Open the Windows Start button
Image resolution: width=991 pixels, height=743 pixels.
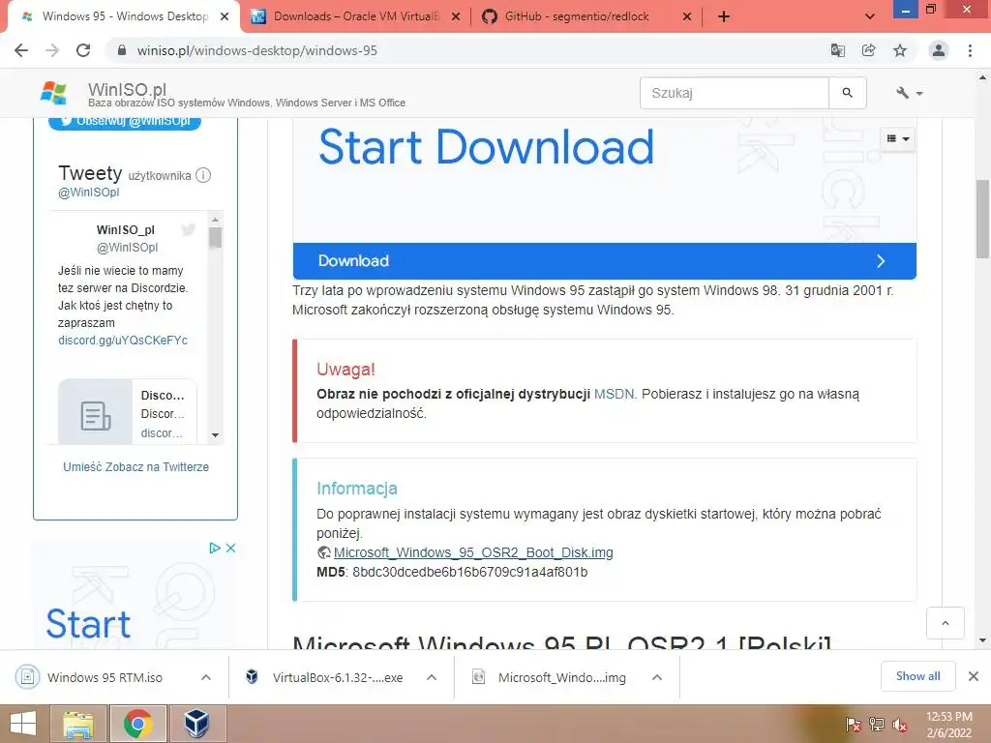click(x=23, y=724)
